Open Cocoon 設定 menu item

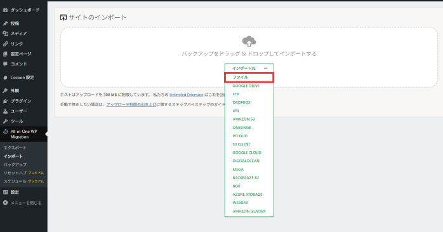click(x=22, y=78)
